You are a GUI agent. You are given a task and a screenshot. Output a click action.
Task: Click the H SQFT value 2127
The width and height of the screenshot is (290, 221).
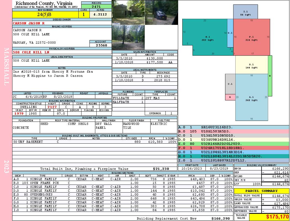click(52, 107)
